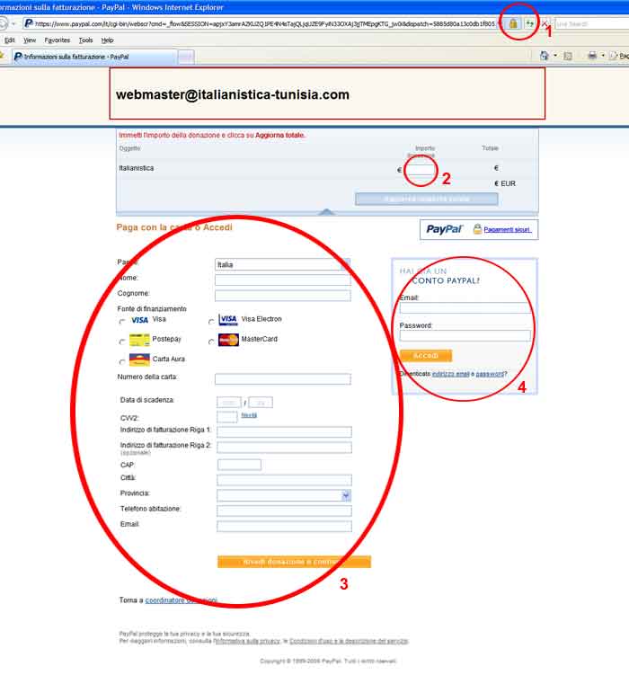The image size is (629, 675).
Task: Open the Condizioni d'uso link
Action: tap(349, 641)
